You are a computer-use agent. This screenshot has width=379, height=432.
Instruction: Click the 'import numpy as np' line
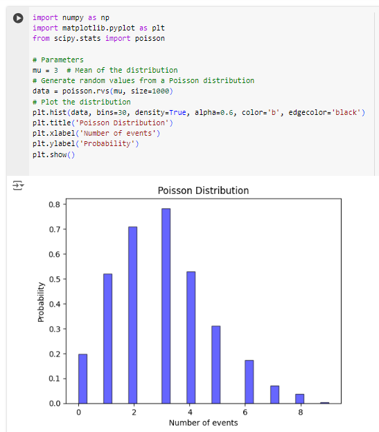71,17
